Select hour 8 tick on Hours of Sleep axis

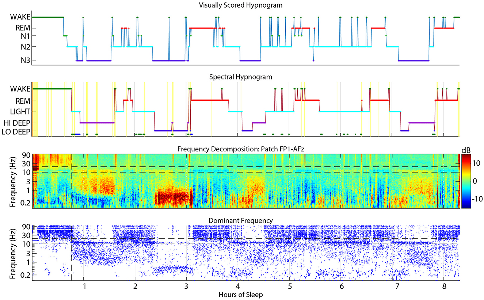[x=443, y=286]
